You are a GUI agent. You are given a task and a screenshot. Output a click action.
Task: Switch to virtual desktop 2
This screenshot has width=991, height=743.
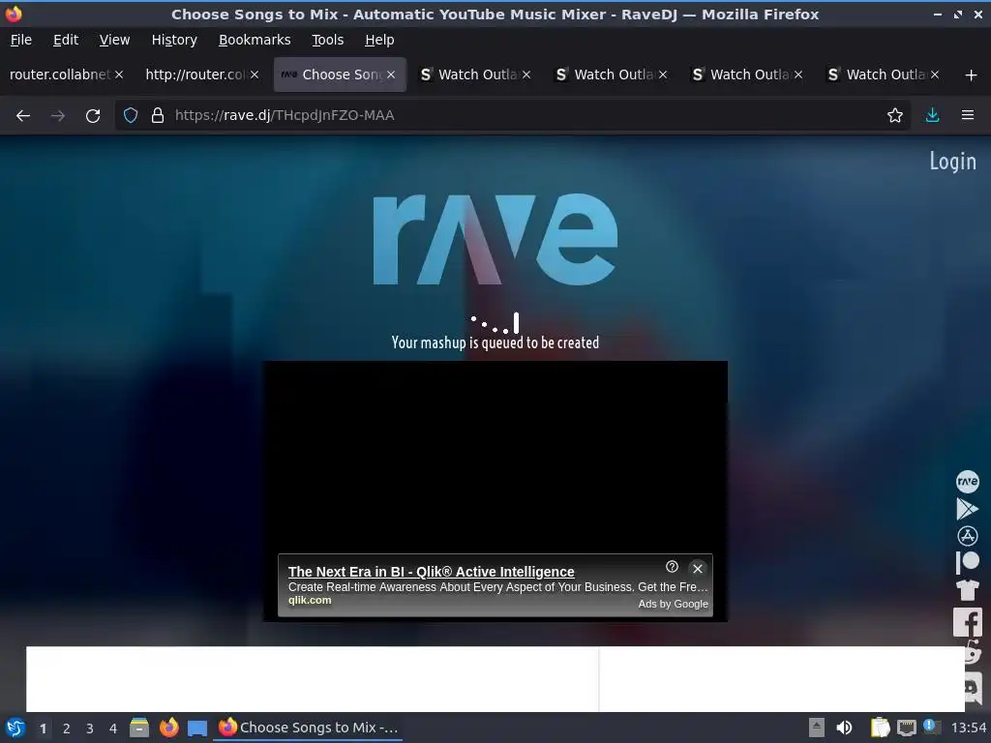point(67,728)
